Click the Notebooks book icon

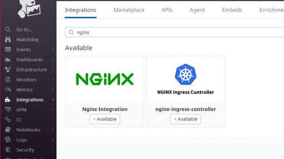click(8, 130)
